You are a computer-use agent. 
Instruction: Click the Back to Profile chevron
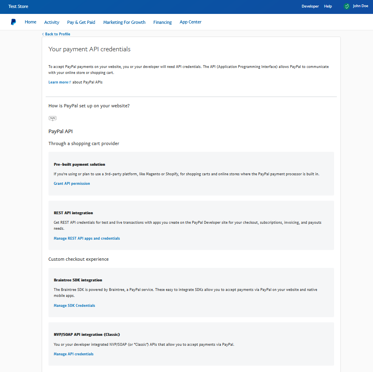(x=43, y=34)
